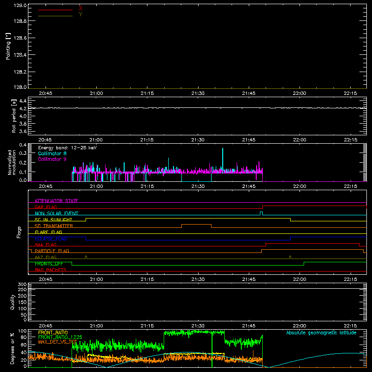Click the 'NON_SOLAR_EVENT' flag label
Viewport: 372px width, 372px height.
click(x=56, y=213)
